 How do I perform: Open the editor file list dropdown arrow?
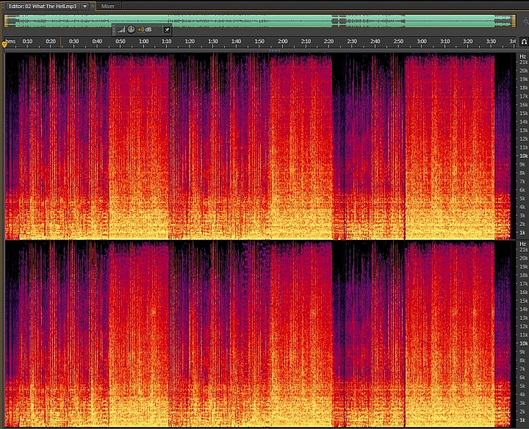click(x=85, y=6)
